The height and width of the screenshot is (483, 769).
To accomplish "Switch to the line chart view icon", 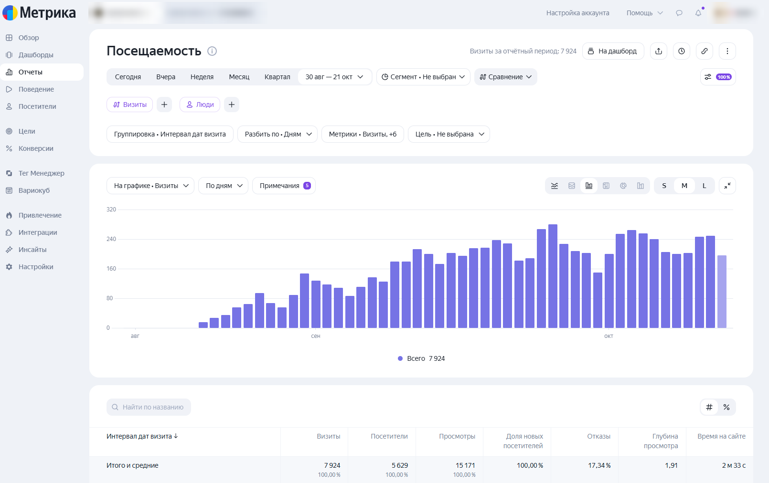I will 555,186.
